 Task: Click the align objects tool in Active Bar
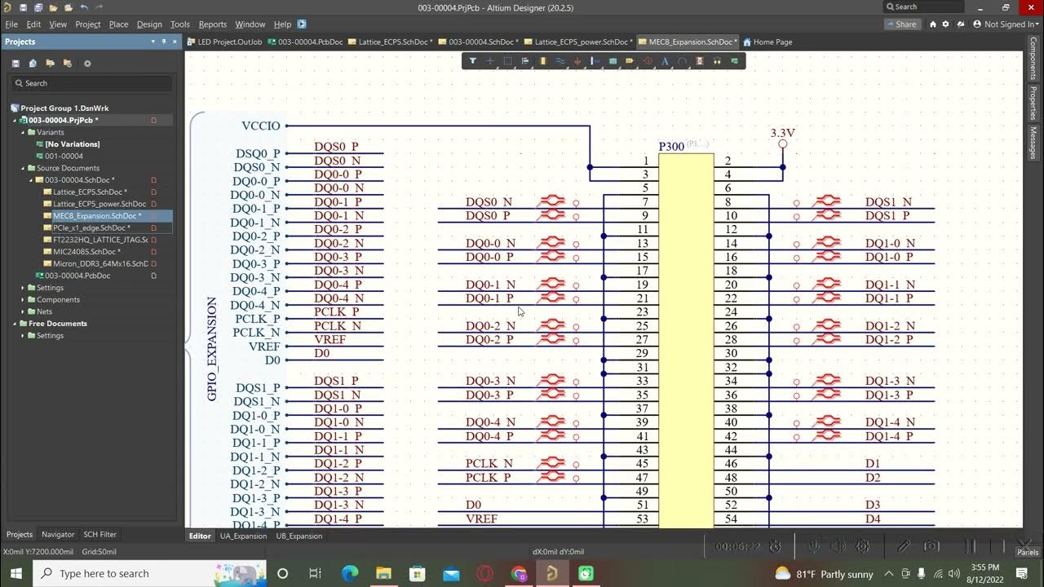point(525,60)
